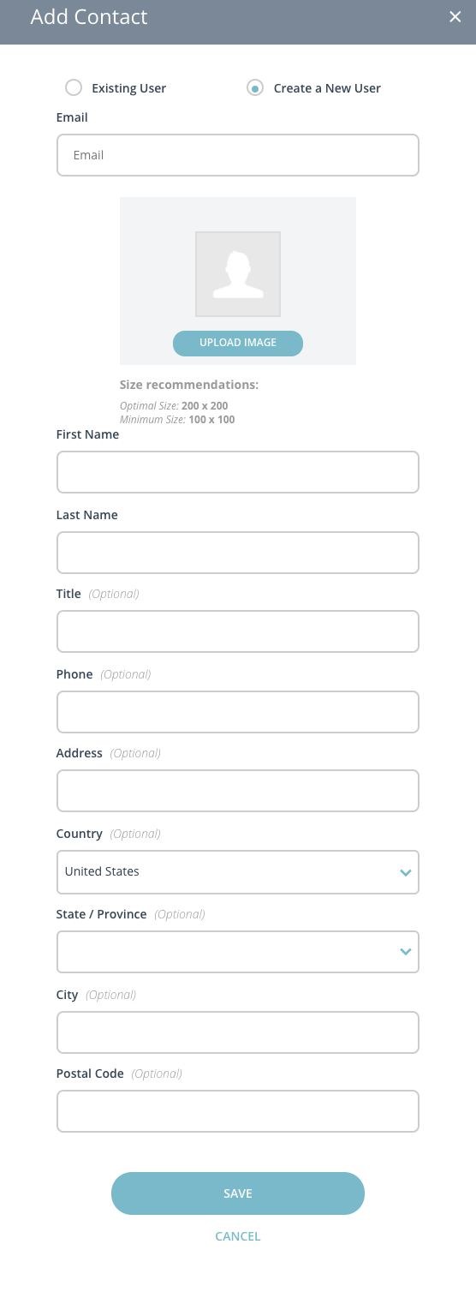Focus the Address text field

238,791
